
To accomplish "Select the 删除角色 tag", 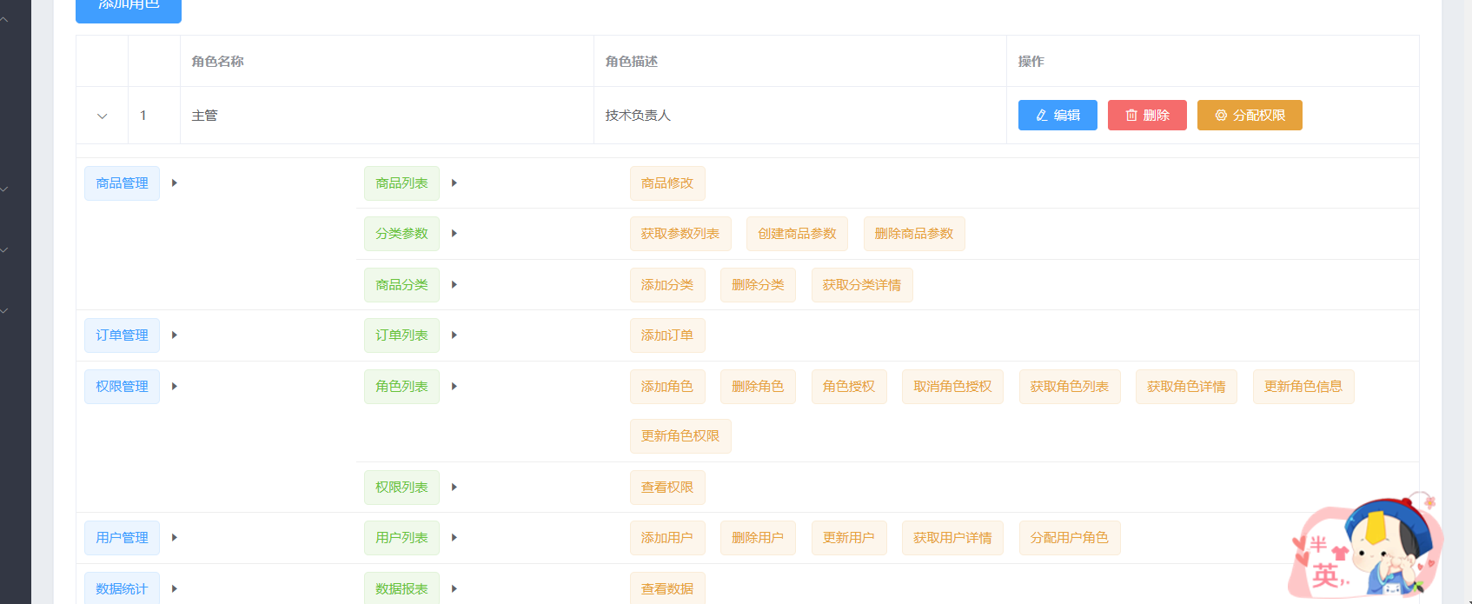I will (x=758, y=387).
